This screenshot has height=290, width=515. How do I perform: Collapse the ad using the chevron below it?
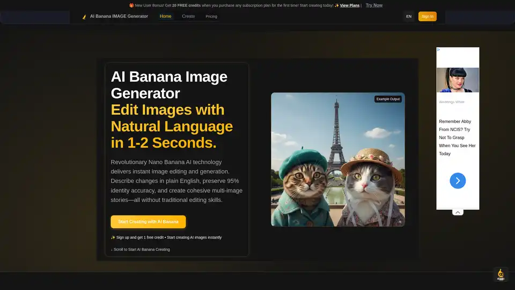(x=458, y=213)
